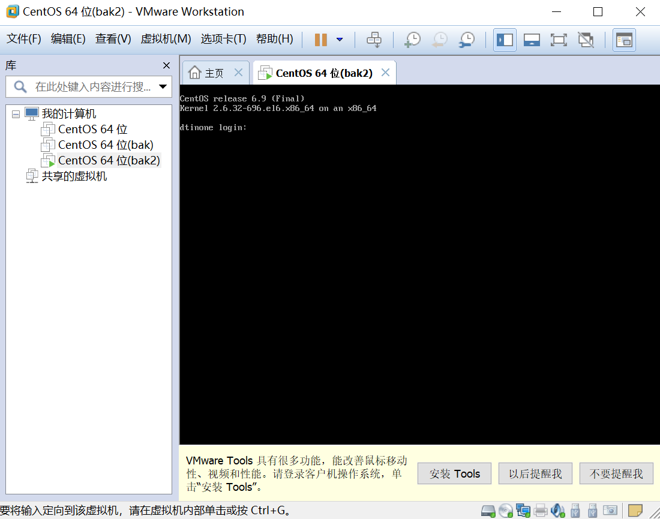Select 我的计算机 in the library tree
The width and height of the screenshot is (660, 519).
[x=68, y=113]
